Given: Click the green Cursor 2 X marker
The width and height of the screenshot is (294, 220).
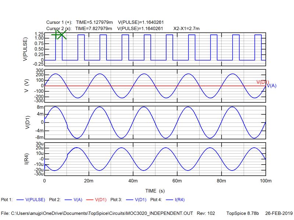Looking at the screenshot, I should pyautogui.click(x=62, y=34).
